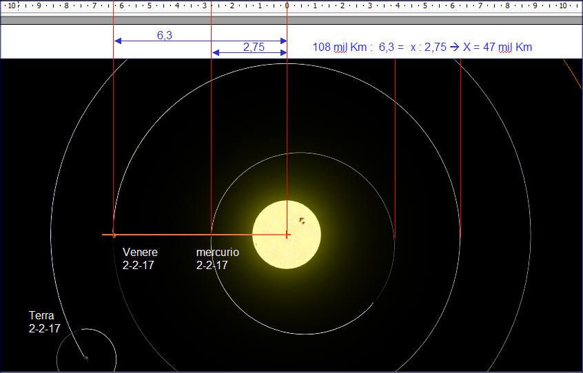Click the Earth dot inside the small circle
This screenshot has height=373, width=583.
[86, 358]
